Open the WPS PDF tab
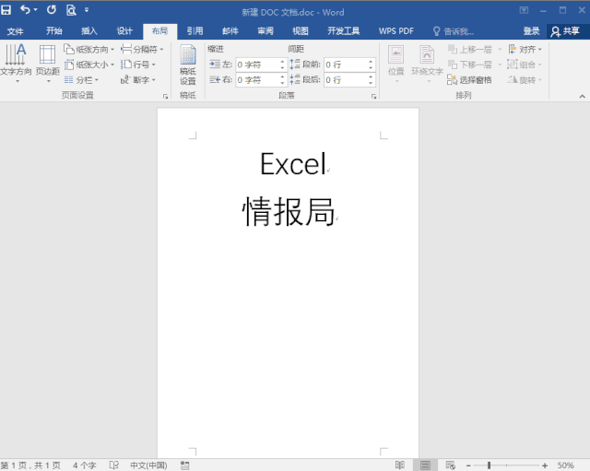Image resolution: width=590 pixels, height=471 pixels. [x=395, y=30]
